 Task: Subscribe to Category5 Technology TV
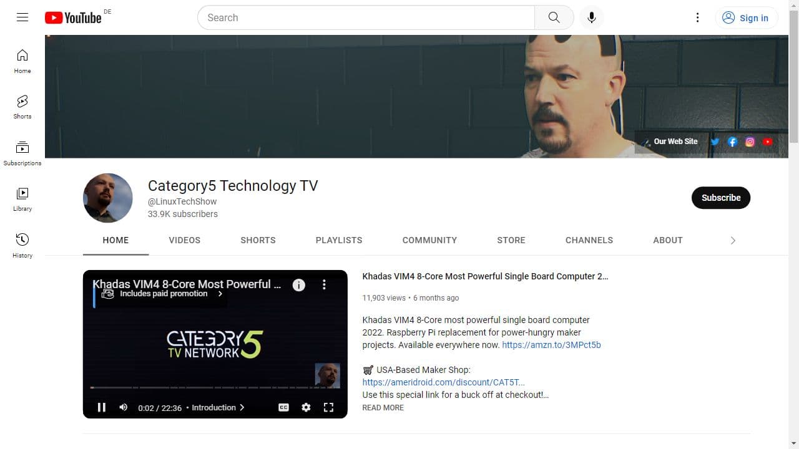[720, 198]
